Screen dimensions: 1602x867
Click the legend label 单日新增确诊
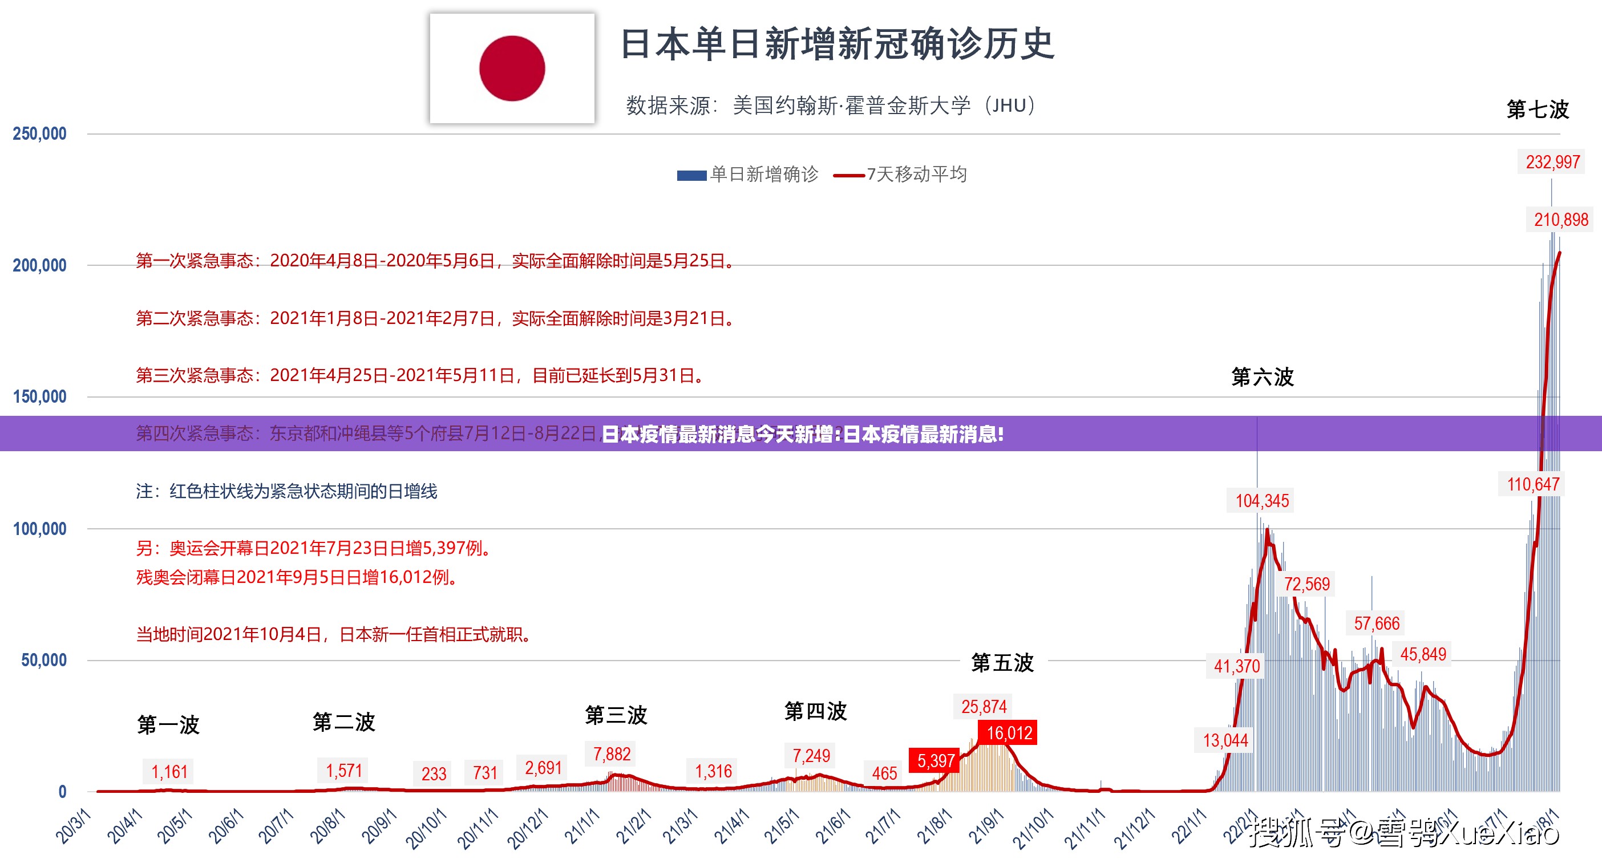tap(764, 174)
